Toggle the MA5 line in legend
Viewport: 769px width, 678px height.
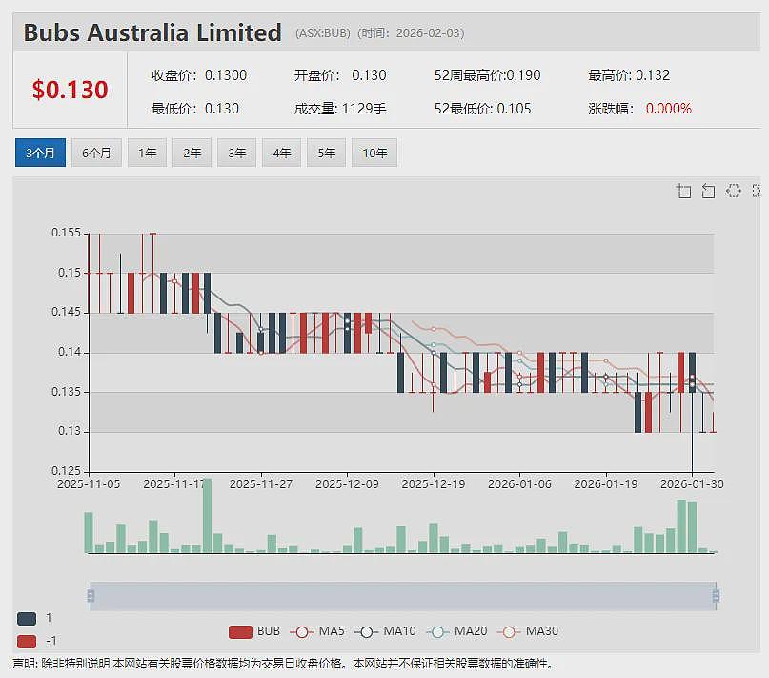coord(317,631)
